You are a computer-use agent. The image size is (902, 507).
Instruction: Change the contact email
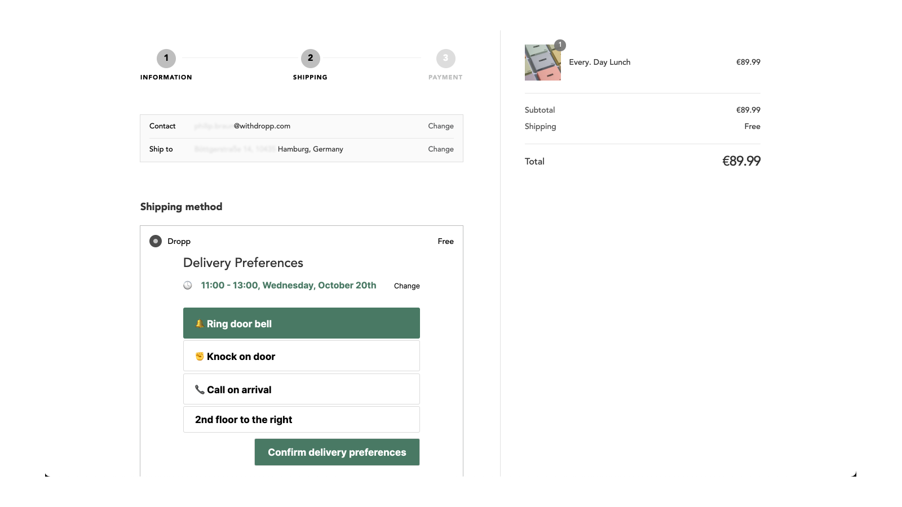pyautogui.click(x=441, y=126)
